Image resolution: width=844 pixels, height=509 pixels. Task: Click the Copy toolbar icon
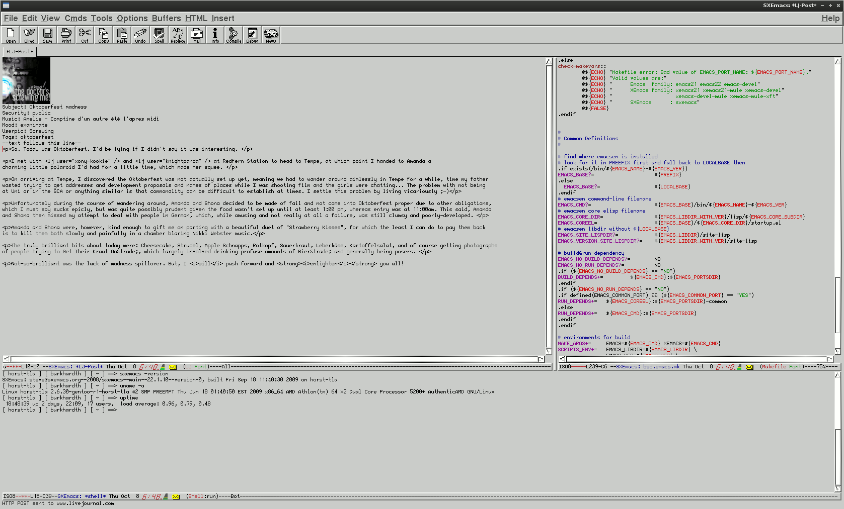point(103,35)
